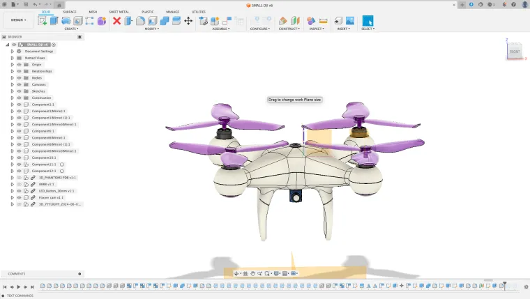Click the red Delete icon in the toolbar
This screenshot has height=299, width=530.
(116, 21)
